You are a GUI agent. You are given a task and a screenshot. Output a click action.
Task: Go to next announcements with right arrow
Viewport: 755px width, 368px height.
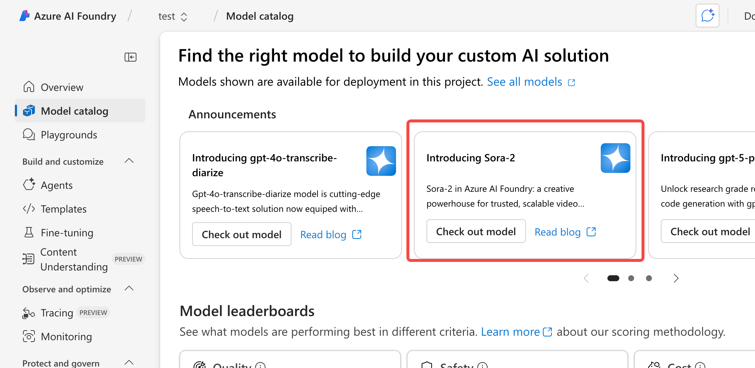(676, 278)
